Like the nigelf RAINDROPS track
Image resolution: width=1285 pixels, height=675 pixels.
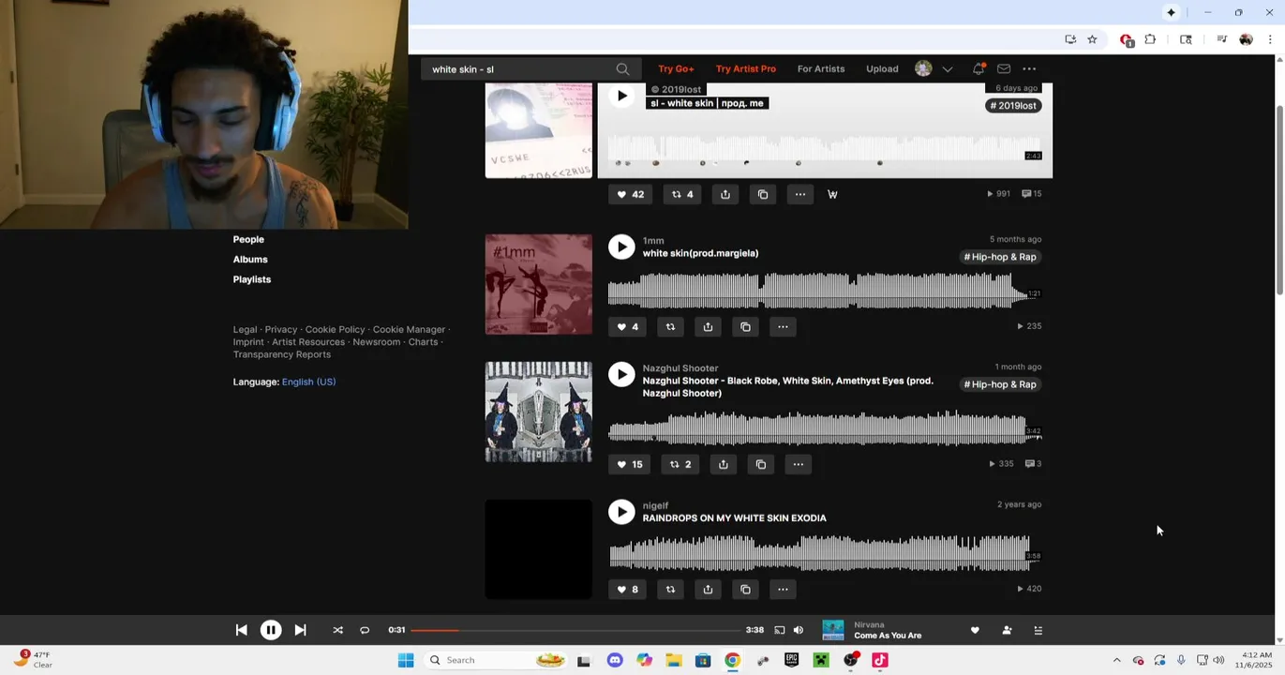pos(627,590)
